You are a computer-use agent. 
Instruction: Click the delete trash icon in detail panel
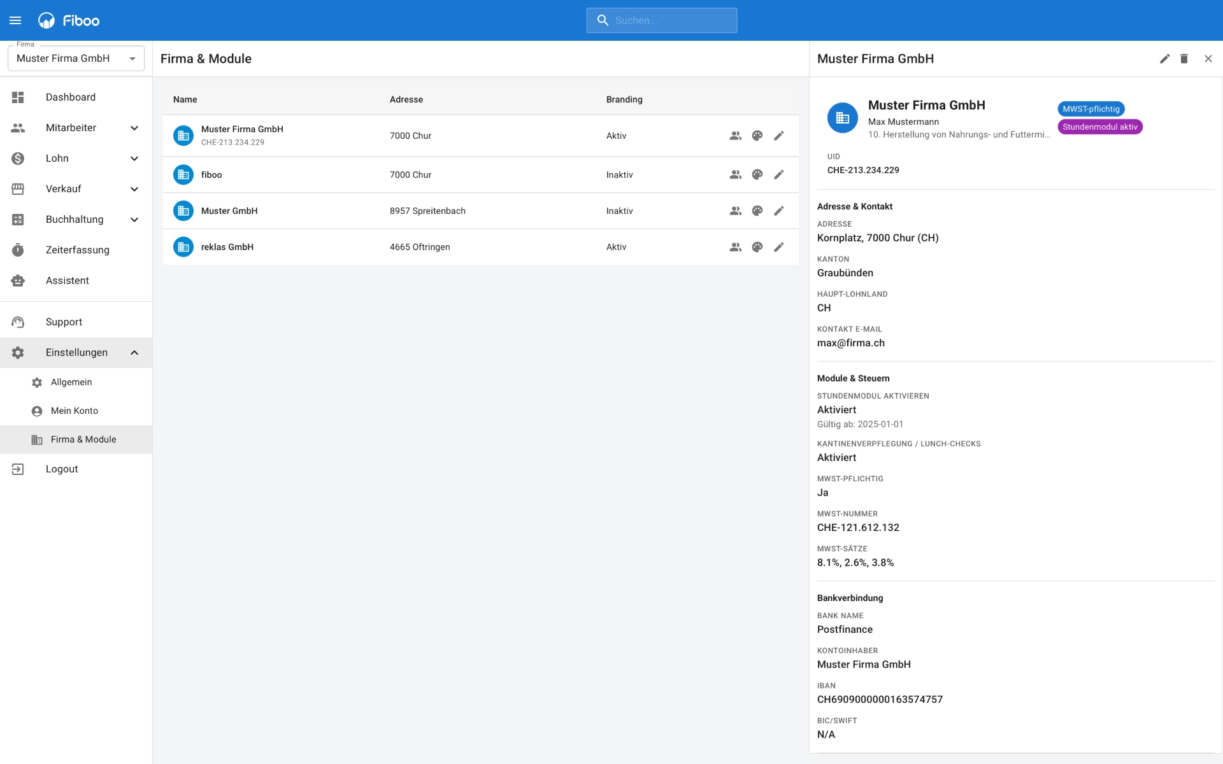click(1184, 59)
